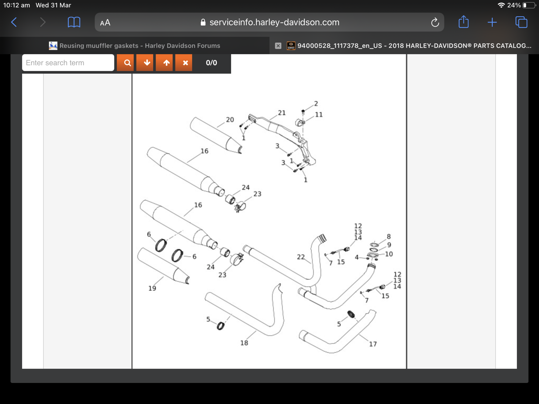Click part number 22 on exhaust pipe
This screenshot has height=404, width=539.
[300, 257]
